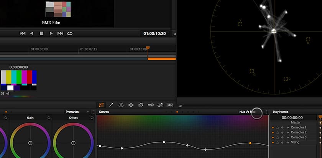Open the Curves palette icon
The image size is (322, 158).
pyautogui.click(x=101, y=105)
